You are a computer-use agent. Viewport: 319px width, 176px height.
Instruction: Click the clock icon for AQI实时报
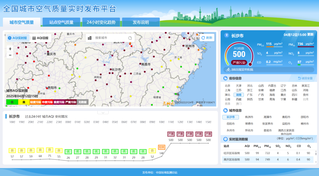tap(10, 38)
